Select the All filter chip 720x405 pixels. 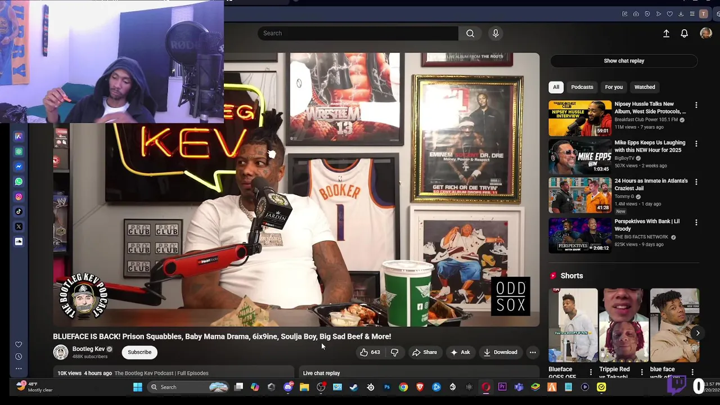pos(556,87)
